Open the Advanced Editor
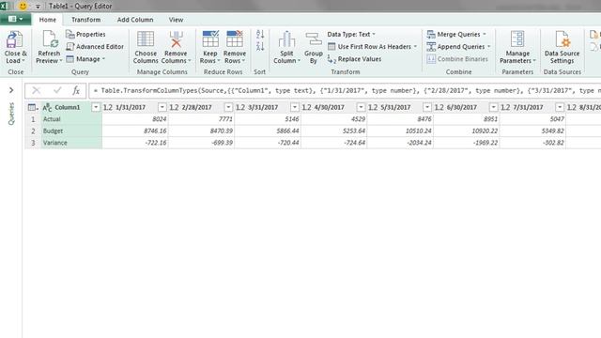601x338 pixels. click(x=95, y=47)
